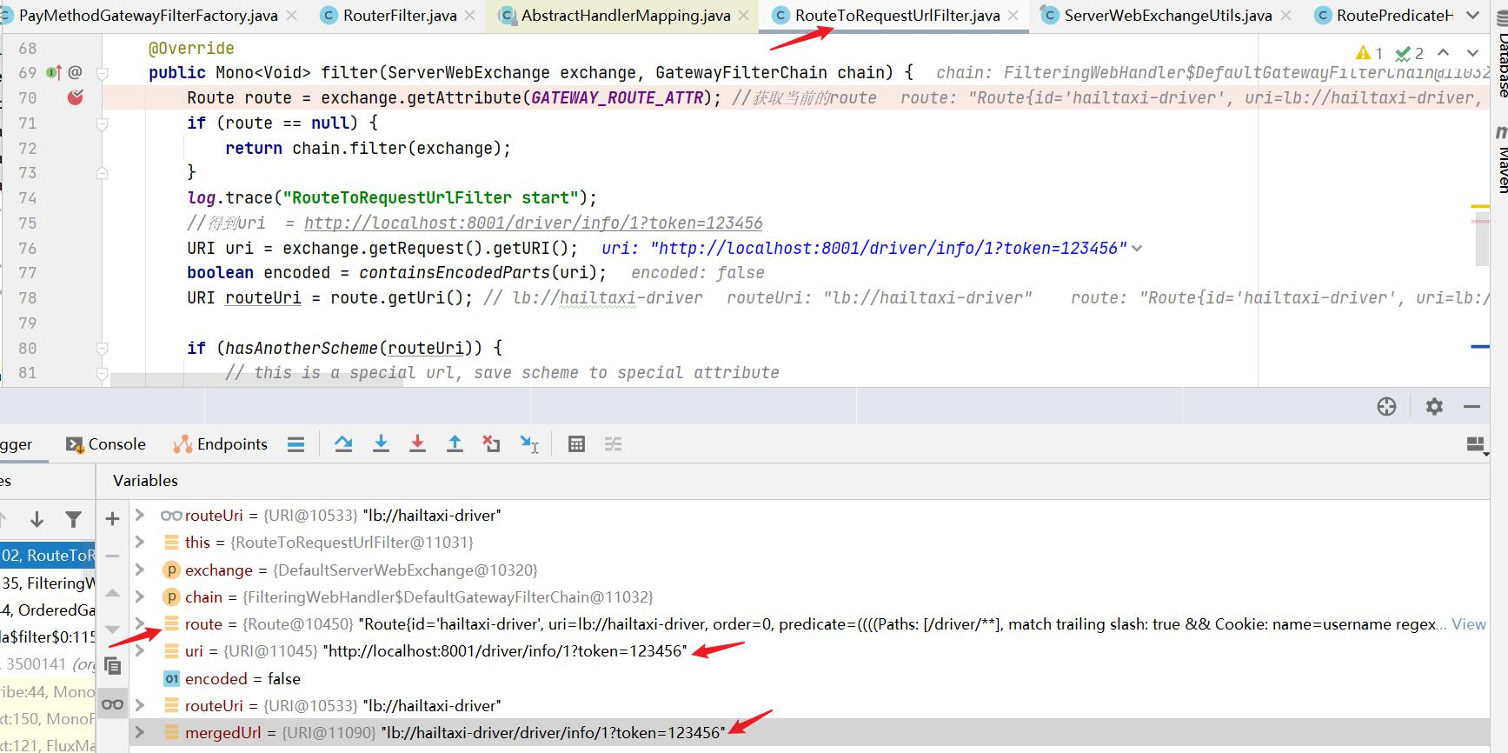The width and height of the screenshot is (1508, 753).
Task: Select the frame starting with '02, RouteToR'
Action: coord(48,556)
